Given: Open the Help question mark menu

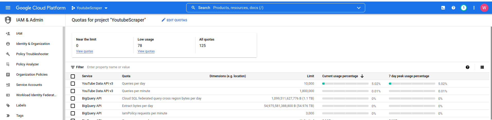Looking at the screenshot, I should click(453, 8).
